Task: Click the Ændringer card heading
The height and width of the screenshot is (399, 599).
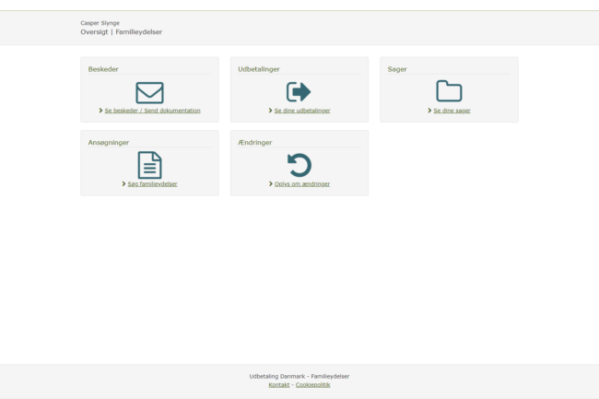Action: (x=255, y=142)
